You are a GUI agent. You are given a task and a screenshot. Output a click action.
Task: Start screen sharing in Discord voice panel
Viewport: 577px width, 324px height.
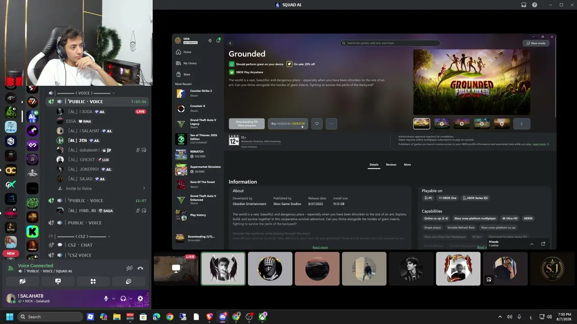(x=58, y=281)
